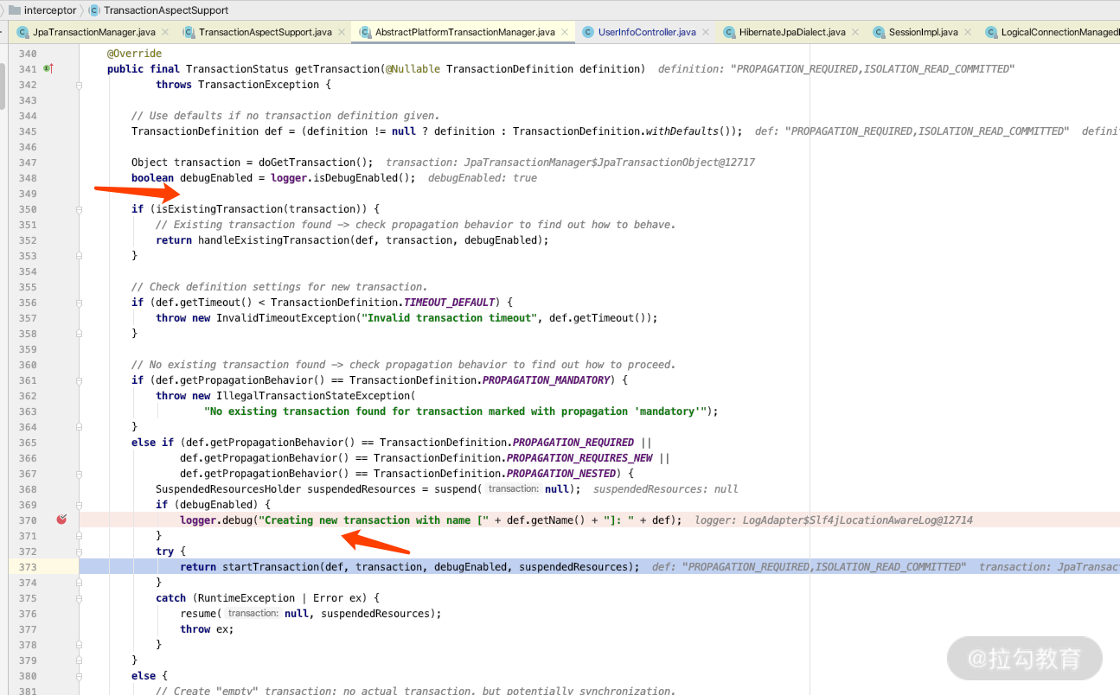Viewport: 1120px width, 695px height.
Task: Collapse the debugEnabled if fold on line 369
Action: (x=79, y=505)
